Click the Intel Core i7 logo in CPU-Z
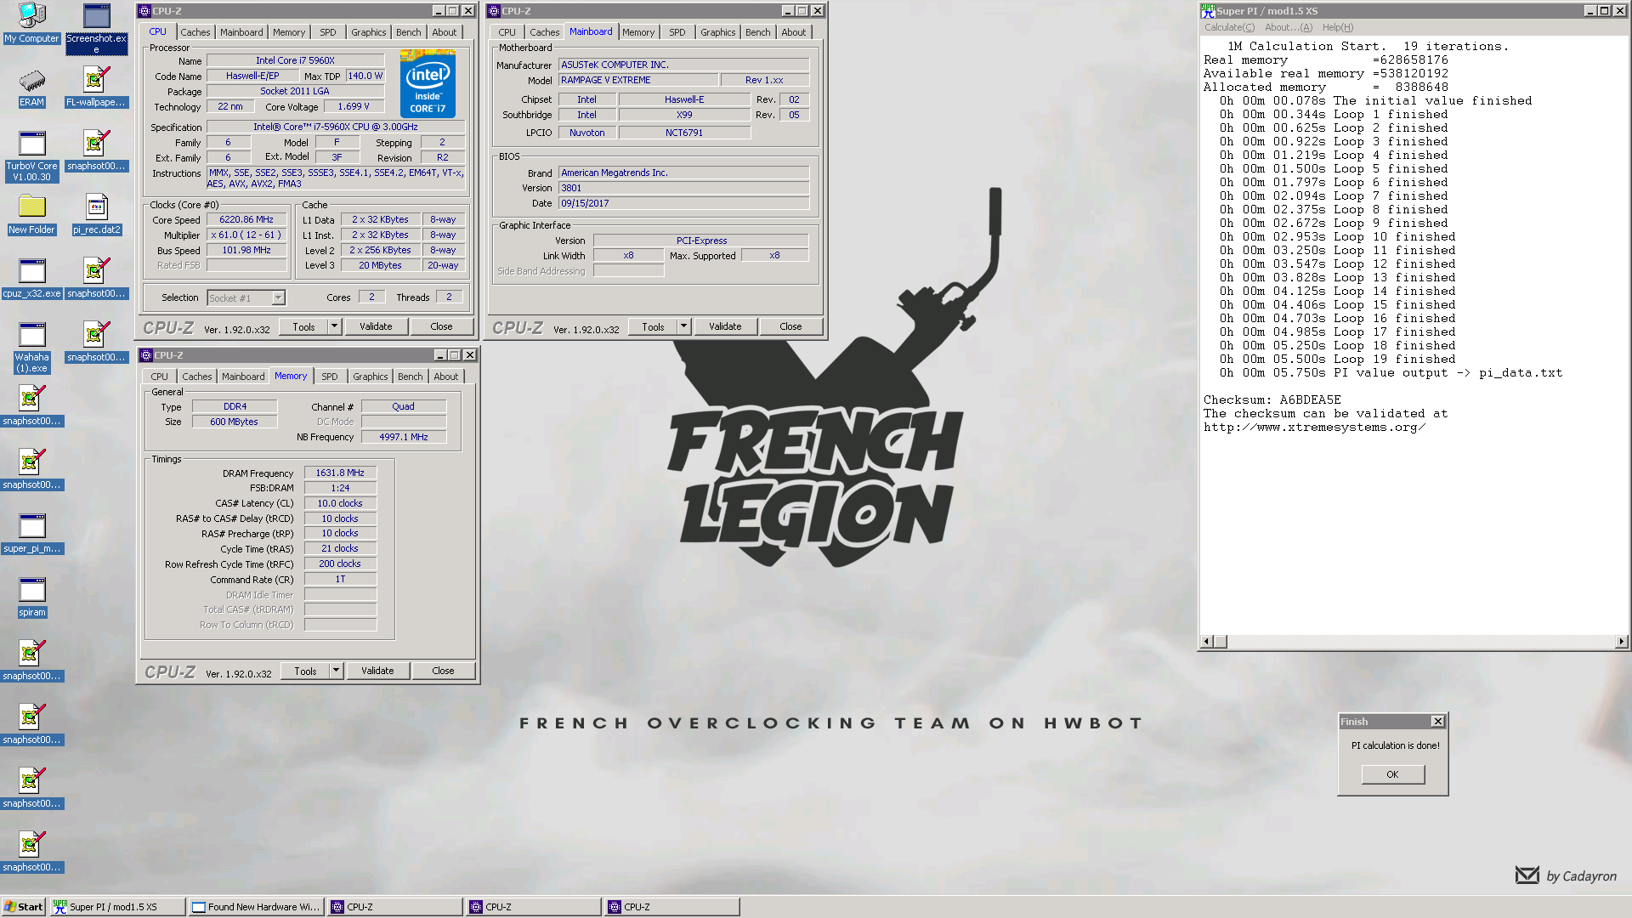The width and height of the screenshot is (1632, 918). (x=428, y=84)
